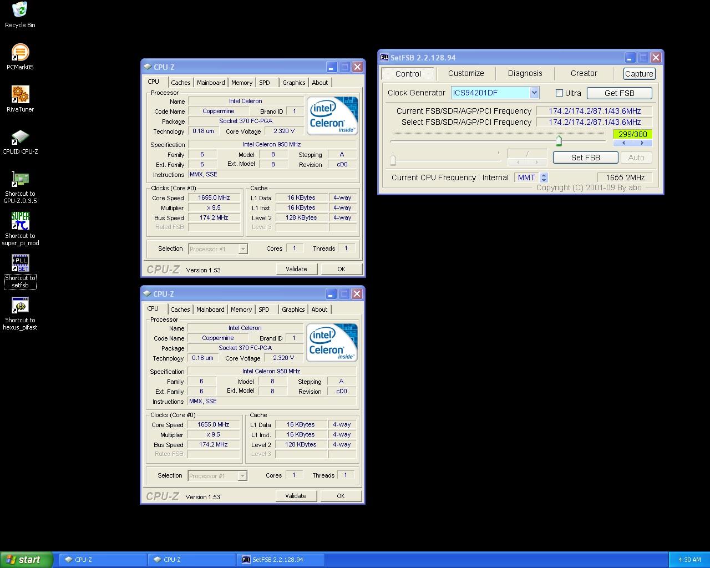Click the Intel Celeron logo in lower CPU-Z
Screen dimensions: 710x568
point(332,342)
